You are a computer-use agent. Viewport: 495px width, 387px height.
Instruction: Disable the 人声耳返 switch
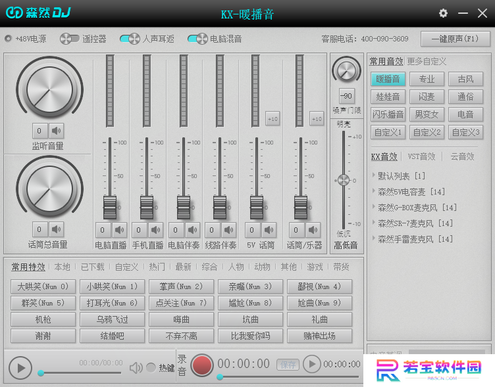130,39
